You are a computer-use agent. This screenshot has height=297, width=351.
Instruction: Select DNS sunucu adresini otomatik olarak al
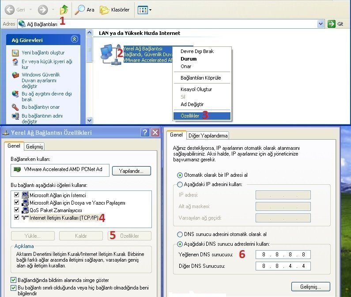(180, 234)
